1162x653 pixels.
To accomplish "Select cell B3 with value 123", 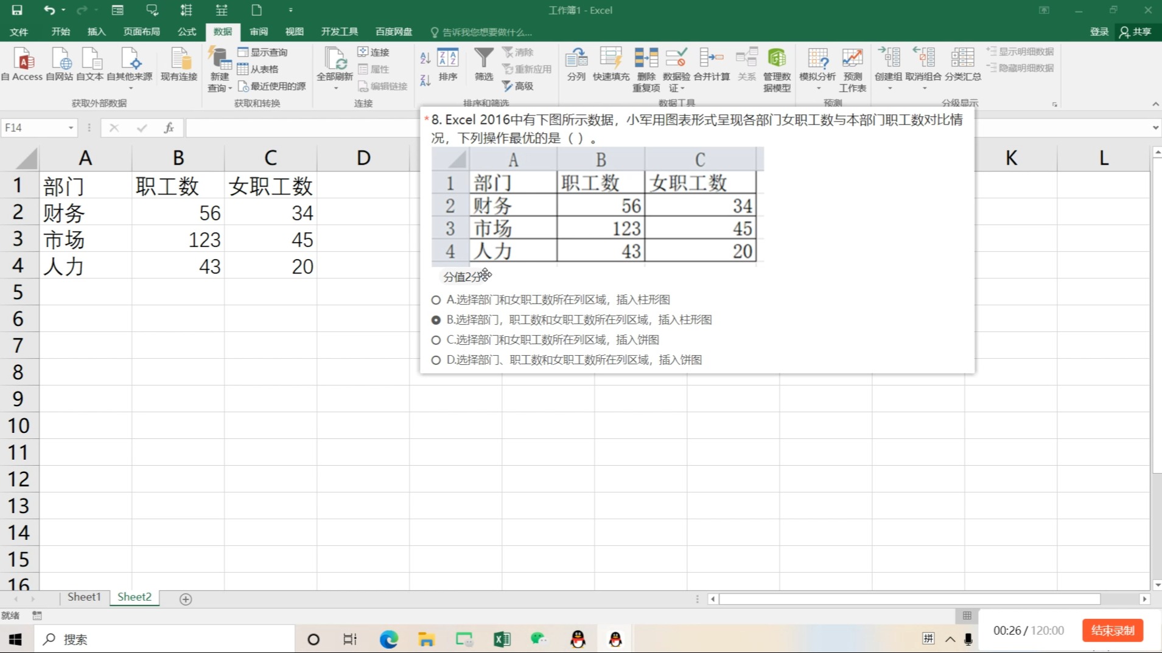I will point(178,240).
